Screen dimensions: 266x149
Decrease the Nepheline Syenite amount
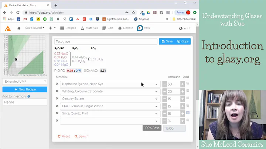click(x=164, y=84)
